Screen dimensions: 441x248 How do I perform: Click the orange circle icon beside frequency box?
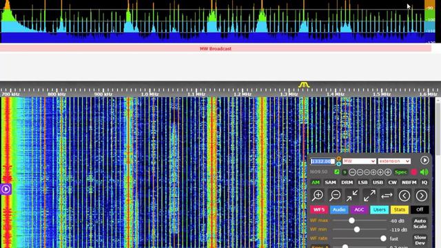[x=339, y=158]
